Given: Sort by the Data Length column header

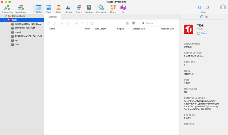Looking at the screenshot, I should pyautogui.click(x=100, y=29).
